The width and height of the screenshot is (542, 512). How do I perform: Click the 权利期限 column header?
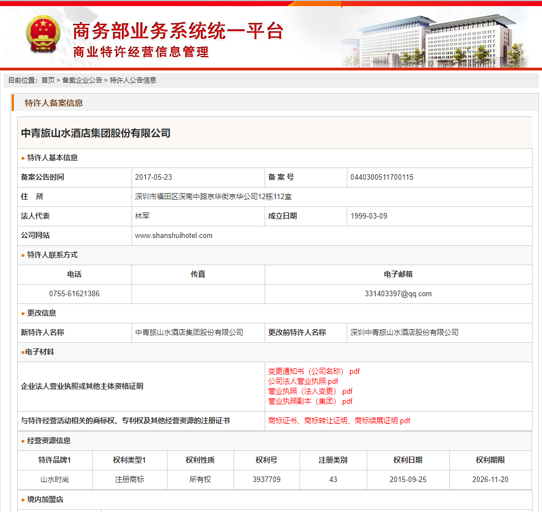(x=490, y=460)
